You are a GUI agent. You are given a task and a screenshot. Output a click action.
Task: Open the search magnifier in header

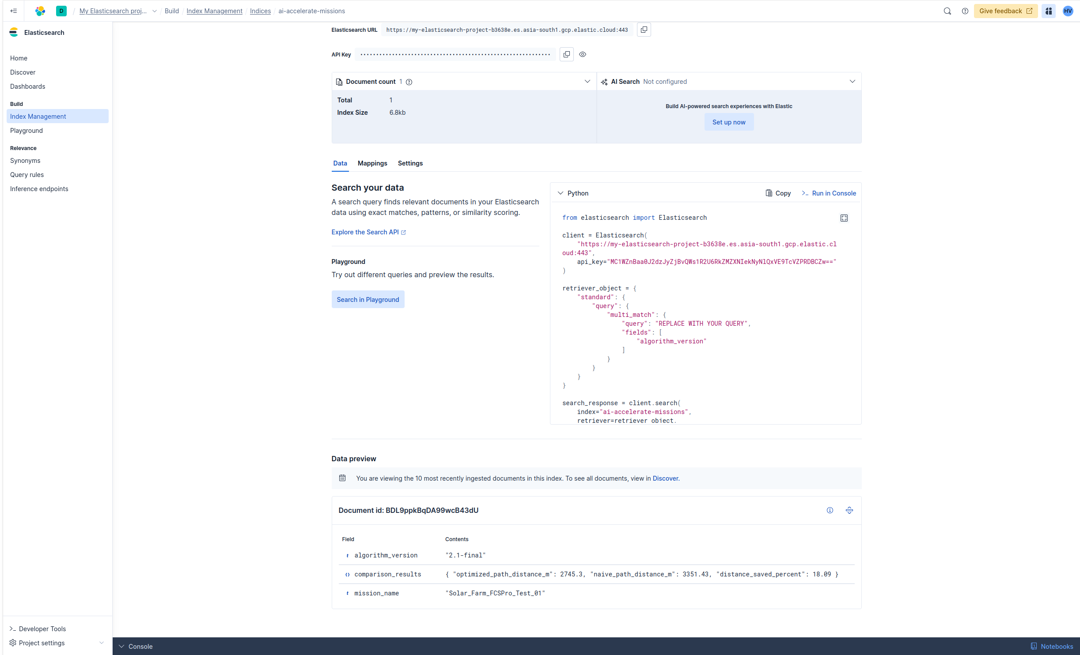[947, 11]
